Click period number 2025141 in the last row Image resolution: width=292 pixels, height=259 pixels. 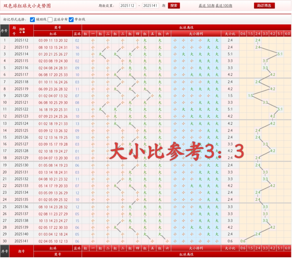point(21,241)
